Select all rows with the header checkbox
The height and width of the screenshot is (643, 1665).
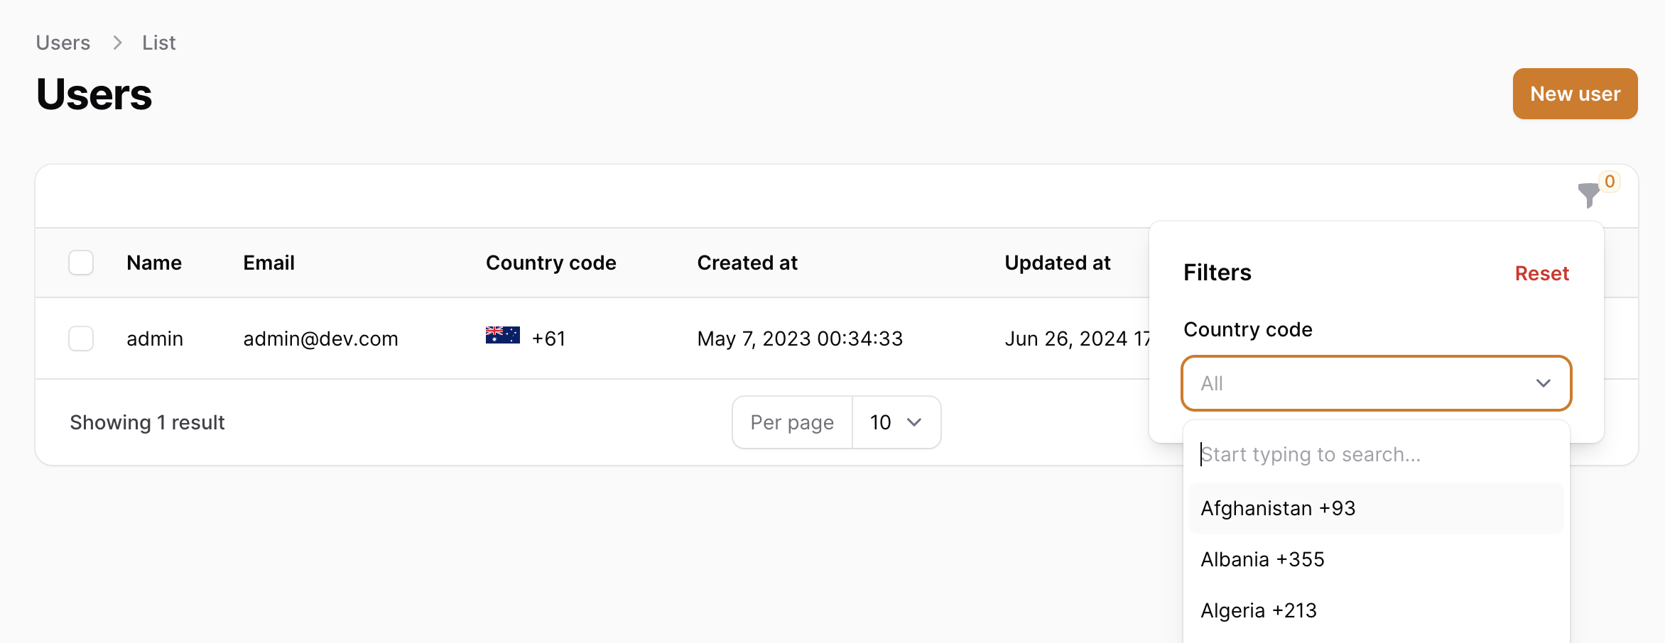pyautogui.click(x=80, y=263)
